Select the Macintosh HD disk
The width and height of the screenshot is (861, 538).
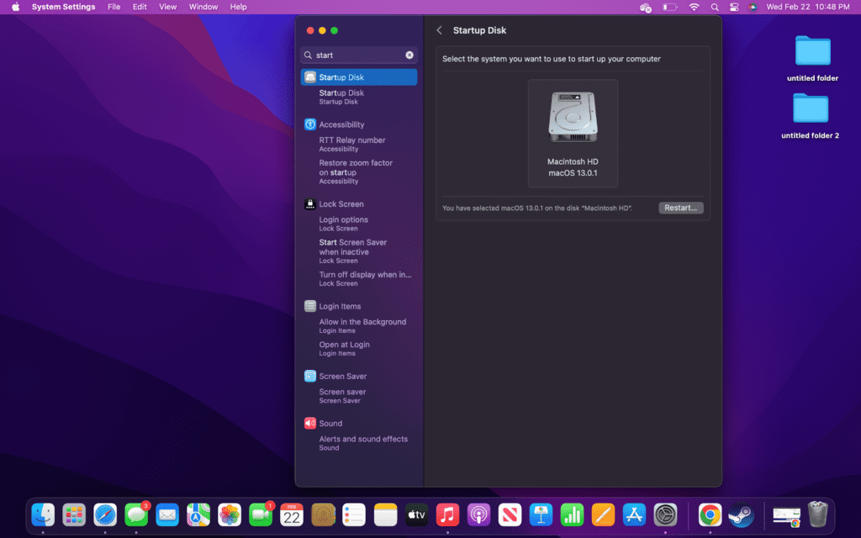(x=573, y=134)
